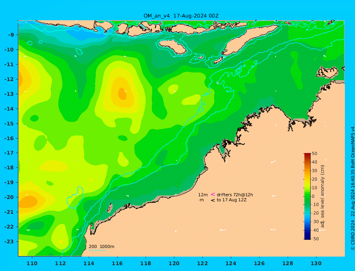
Task: Click latitude axis label -23
Action: click(x=9, y=241)
